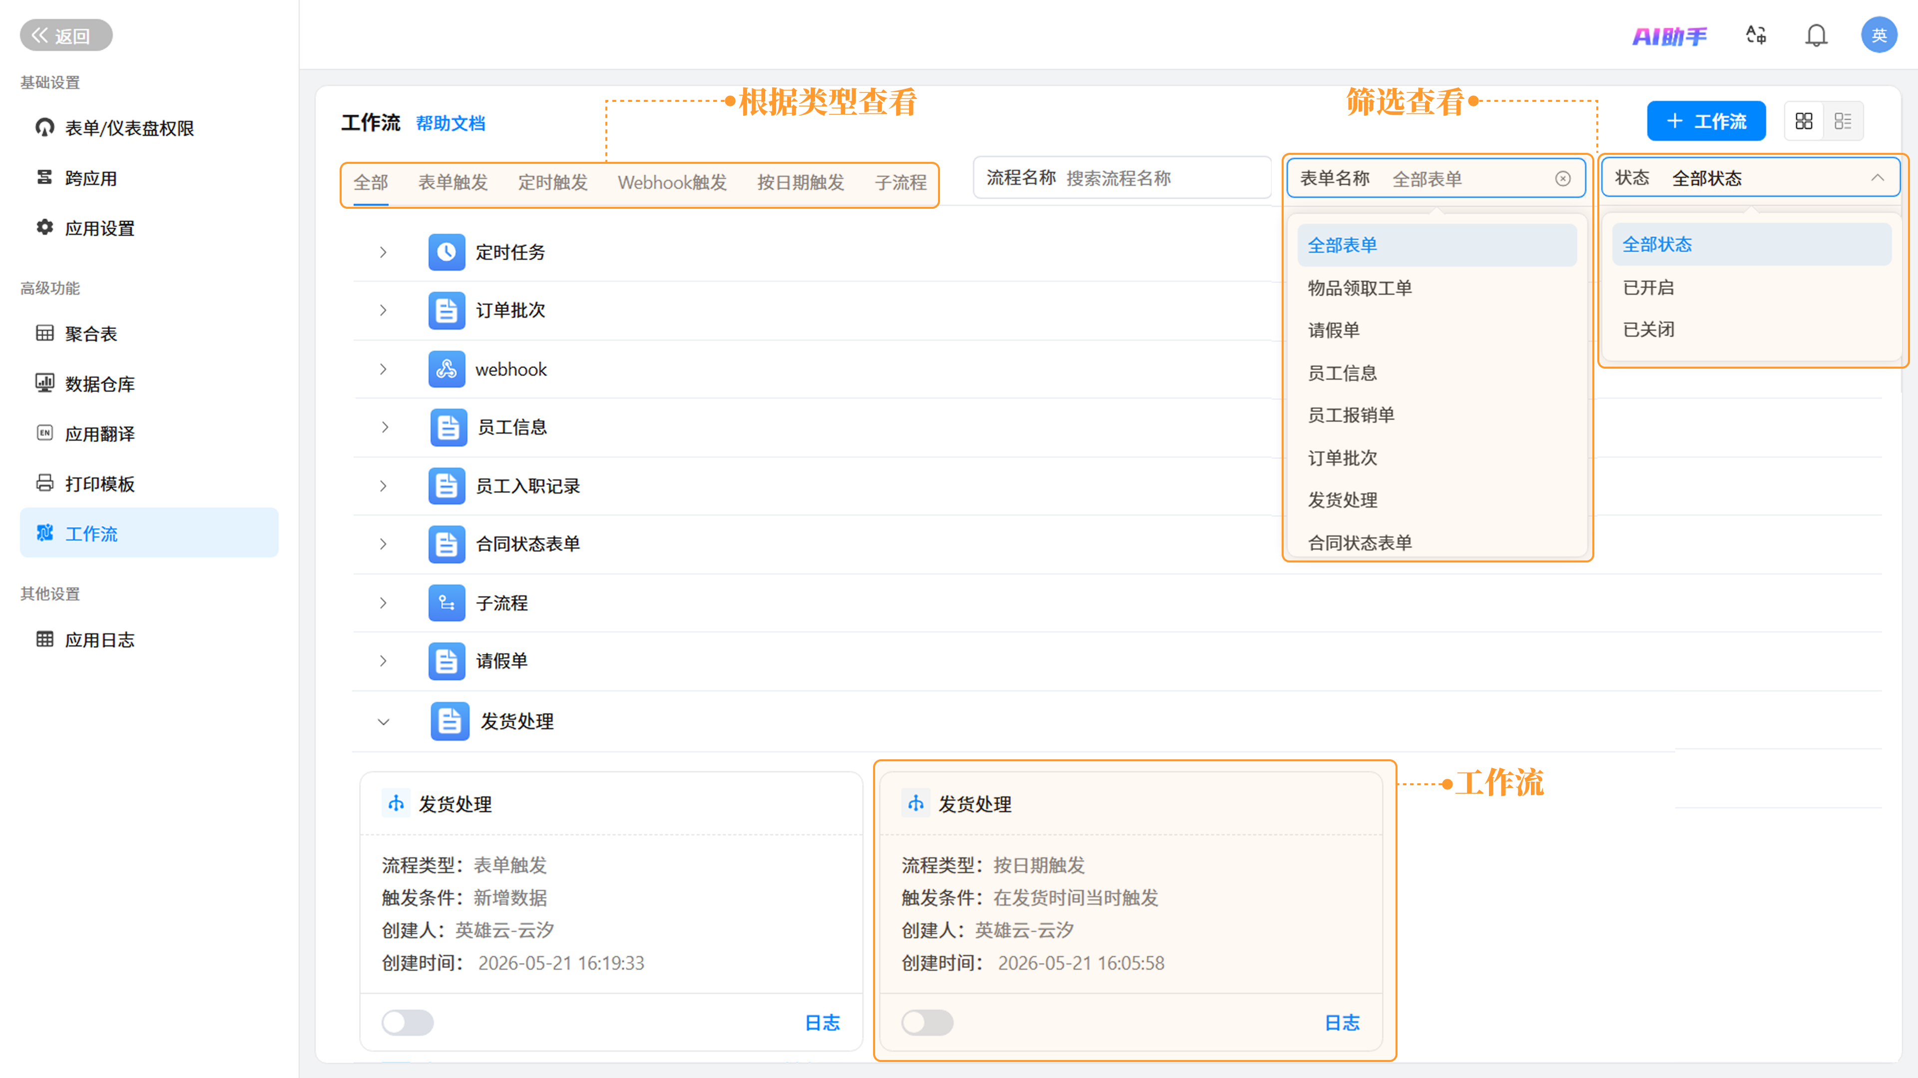The width and height of the screenshot is (1918, 1078).
Task: Expand the 员工入职记录 group
Action: click(x=383, y=486)
